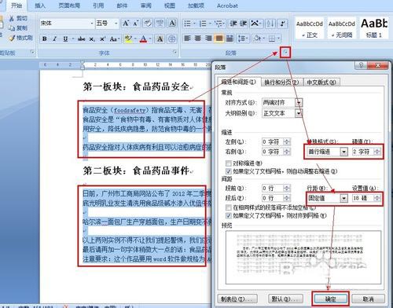This screenshot has width=393, height=308.
Task: Open the 首行缩进 special format dropdown
Action: [x=343, y=152]
